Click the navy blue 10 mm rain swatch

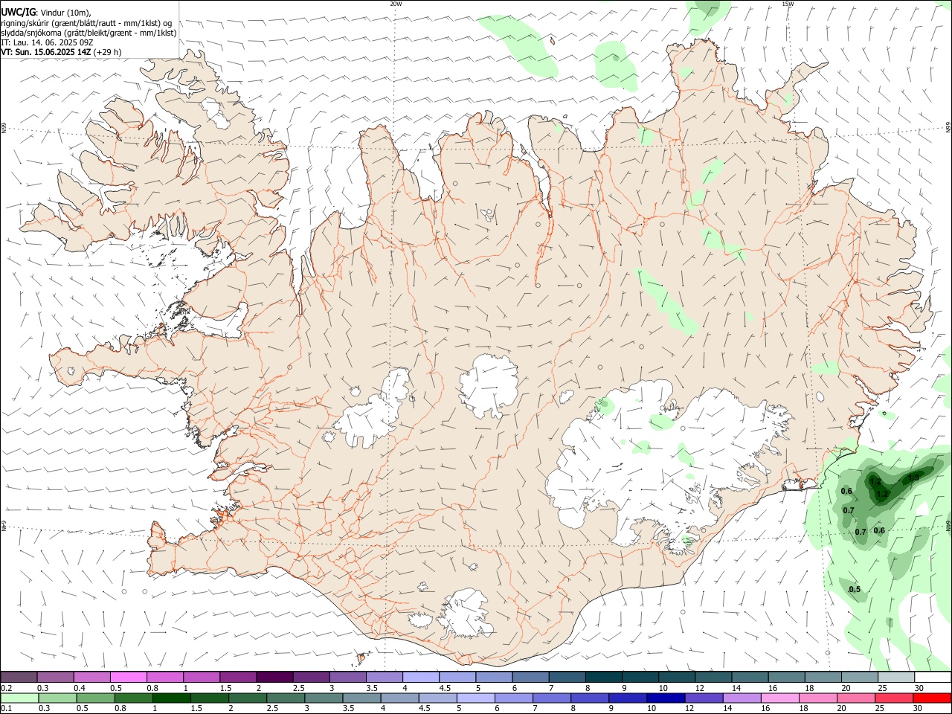665,698
